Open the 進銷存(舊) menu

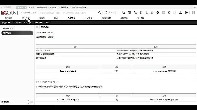pyautogui.click(x=106, y=18)
